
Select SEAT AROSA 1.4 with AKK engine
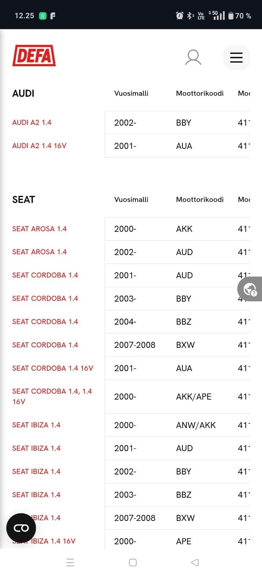point(39,229)
